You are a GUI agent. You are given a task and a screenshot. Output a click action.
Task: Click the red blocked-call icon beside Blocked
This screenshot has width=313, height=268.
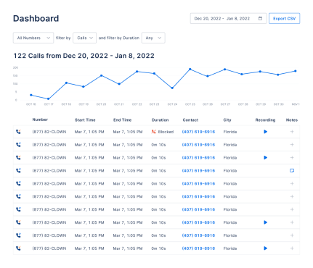(x=154, y=132)
